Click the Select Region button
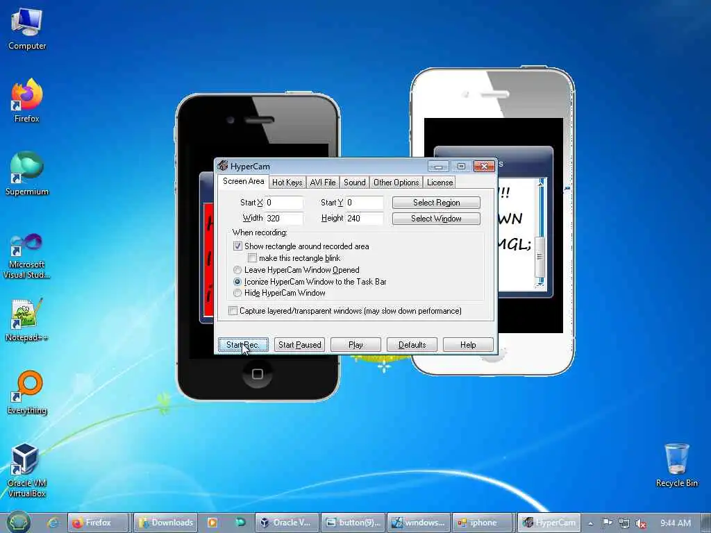Screen dimensions: 711x533 pyautogui.click(x=436, y=203)
